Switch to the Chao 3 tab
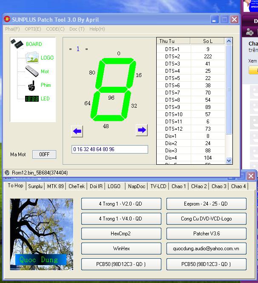This screenshot has width=258, height=283. point(219,186)
